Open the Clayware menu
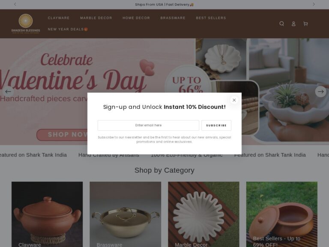Viewport: 329px width, 247px height. 59,18
